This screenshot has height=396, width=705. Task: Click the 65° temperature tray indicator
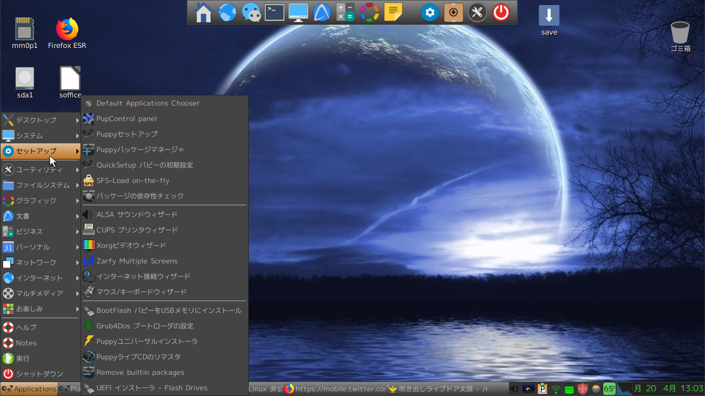tap(610, 389)
